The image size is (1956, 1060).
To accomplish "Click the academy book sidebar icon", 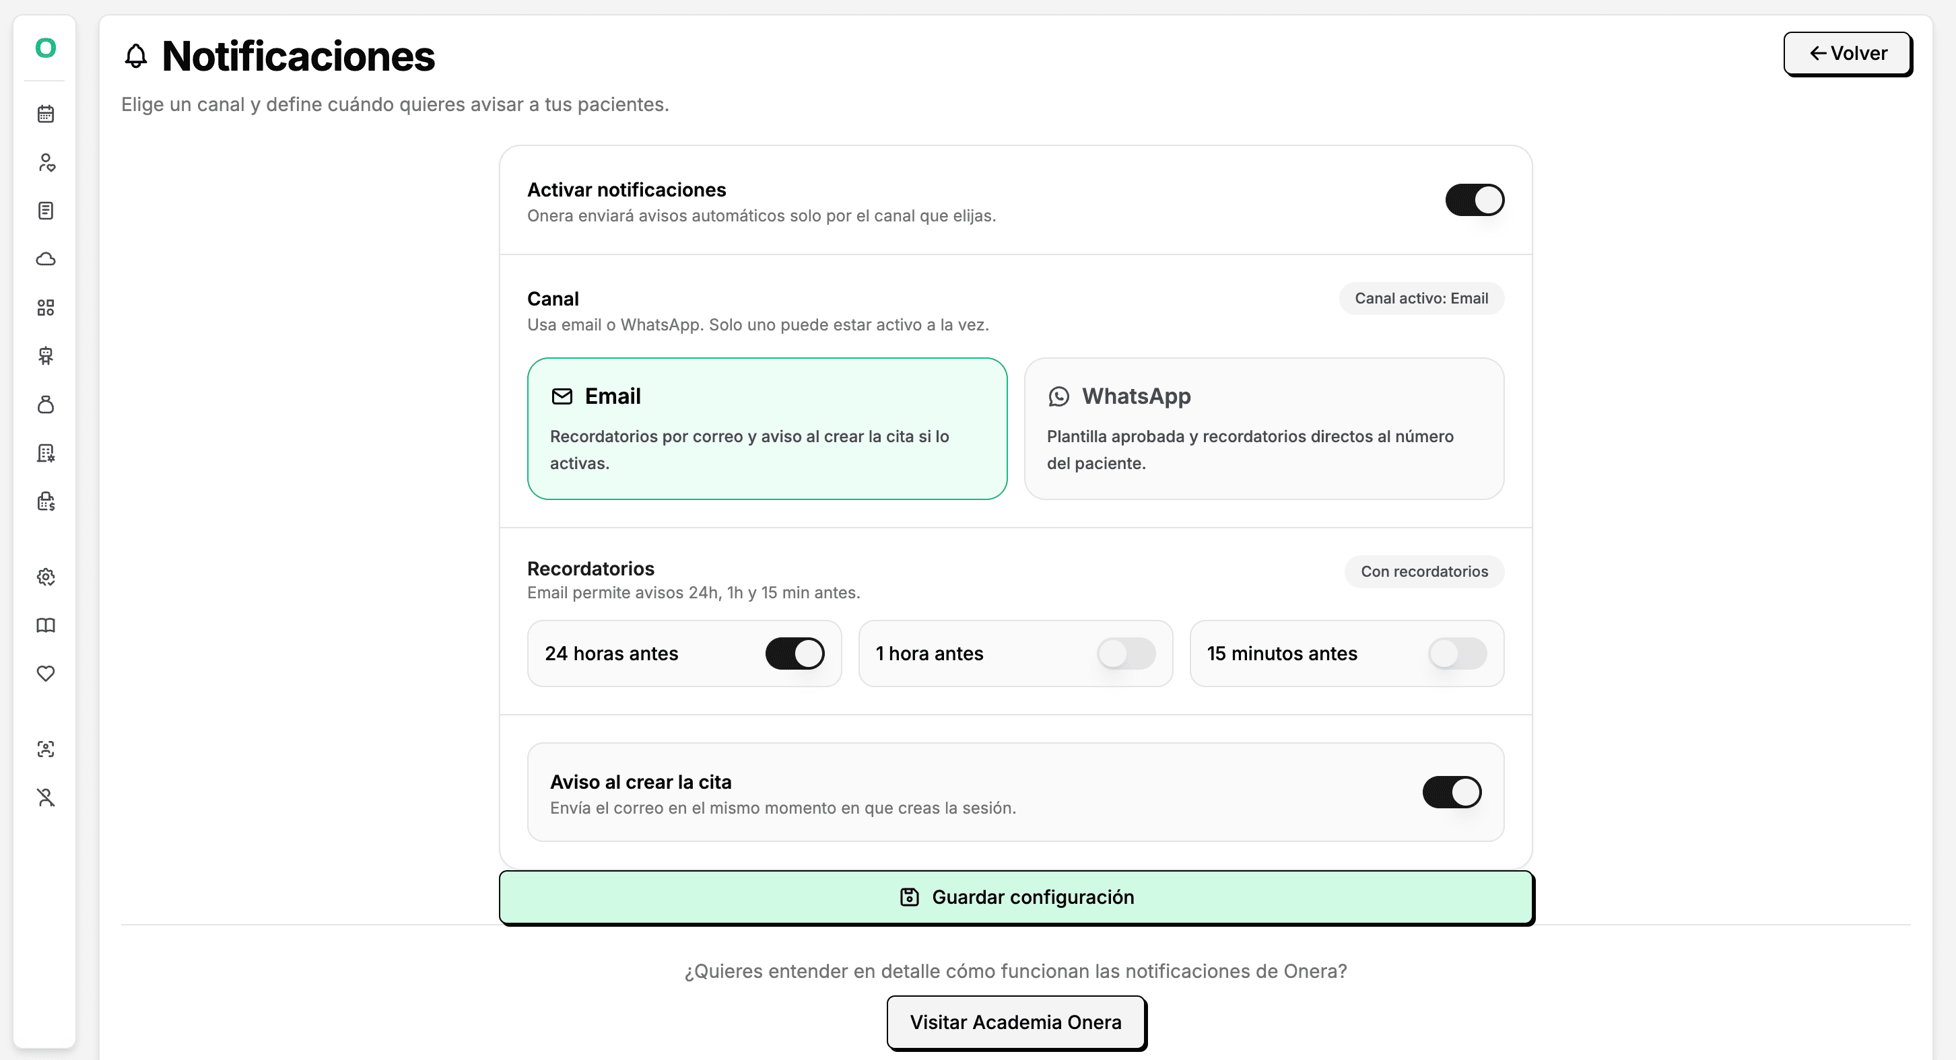I will pyautogui.click(x=46, y=625).
